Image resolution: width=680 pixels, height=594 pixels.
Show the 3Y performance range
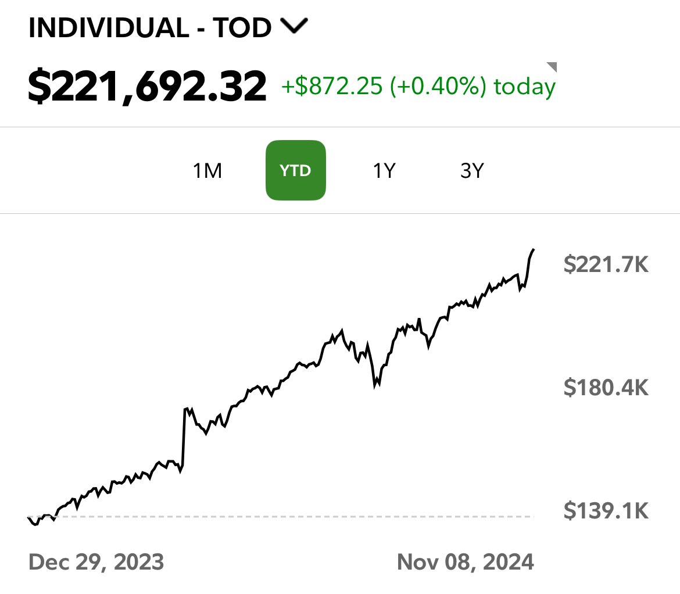pyautogui.click(x=471, y=171)
